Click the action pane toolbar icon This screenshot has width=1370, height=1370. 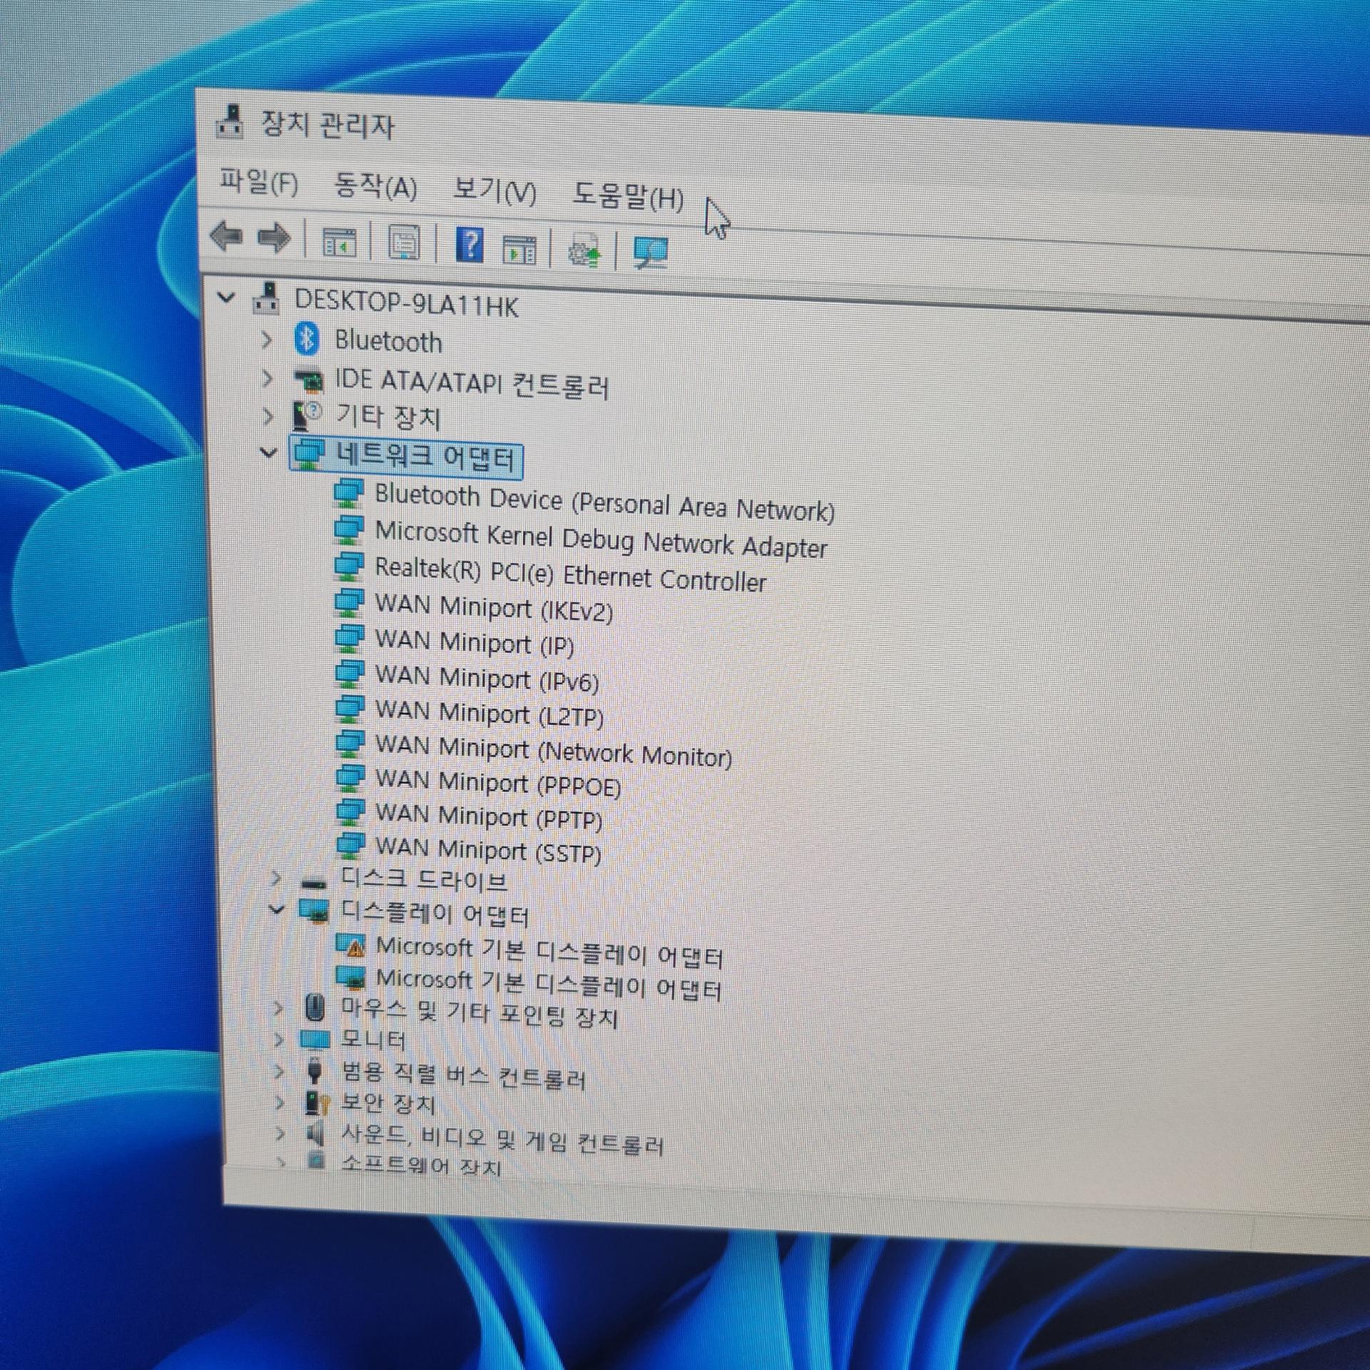pos(519,250)
